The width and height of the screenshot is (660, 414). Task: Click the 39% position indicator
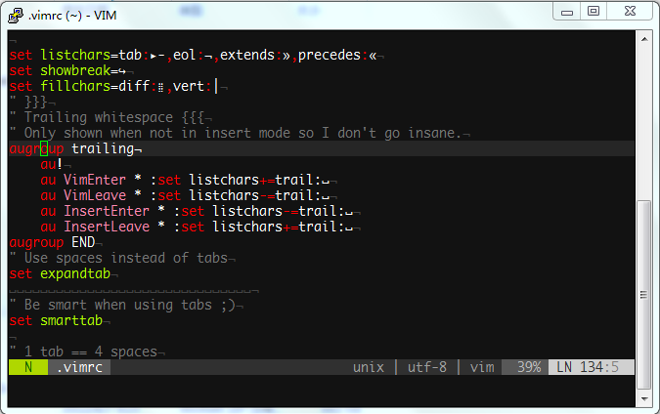(x=528, y=367)
